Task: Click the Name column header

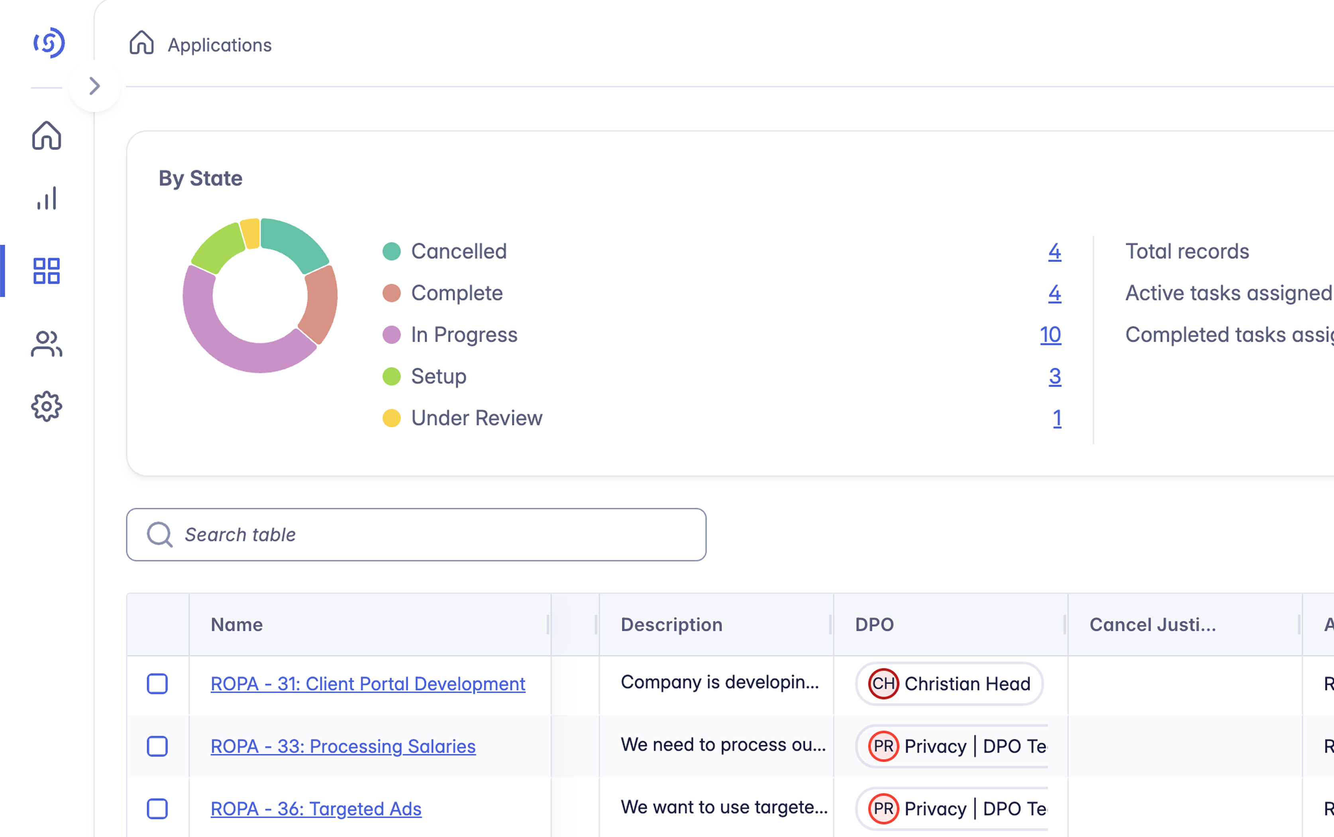Action: tap(236, 625)
